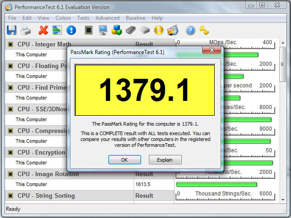
Task: Click the golden key registration icon
Action: click(204, 30)
